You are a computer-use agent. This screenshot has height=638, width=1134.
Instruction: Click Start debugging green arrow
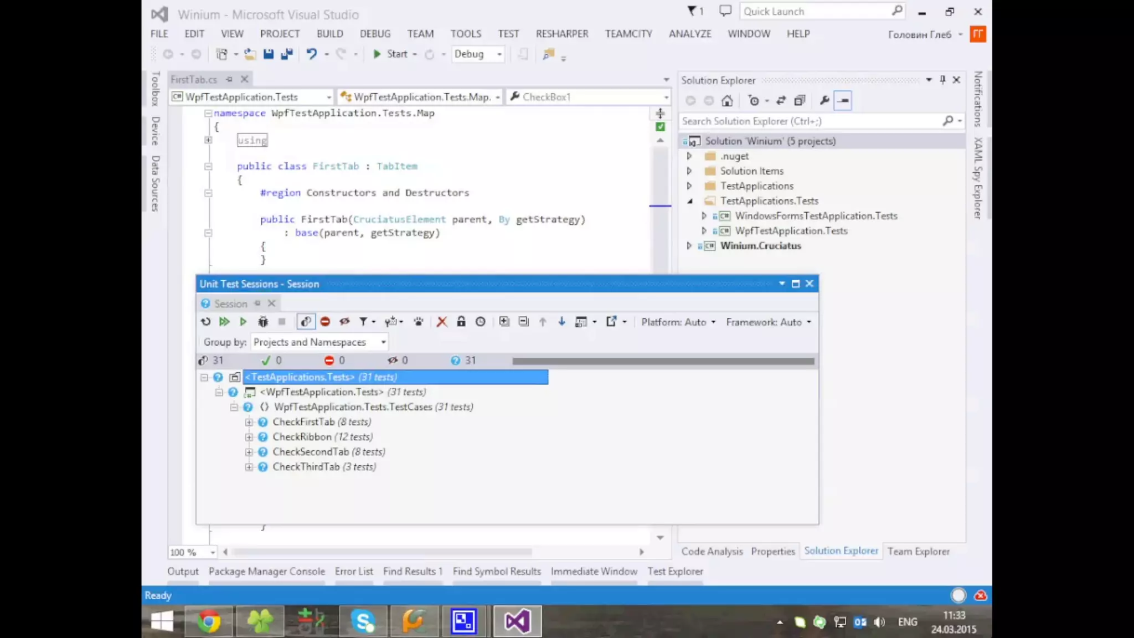377,54
